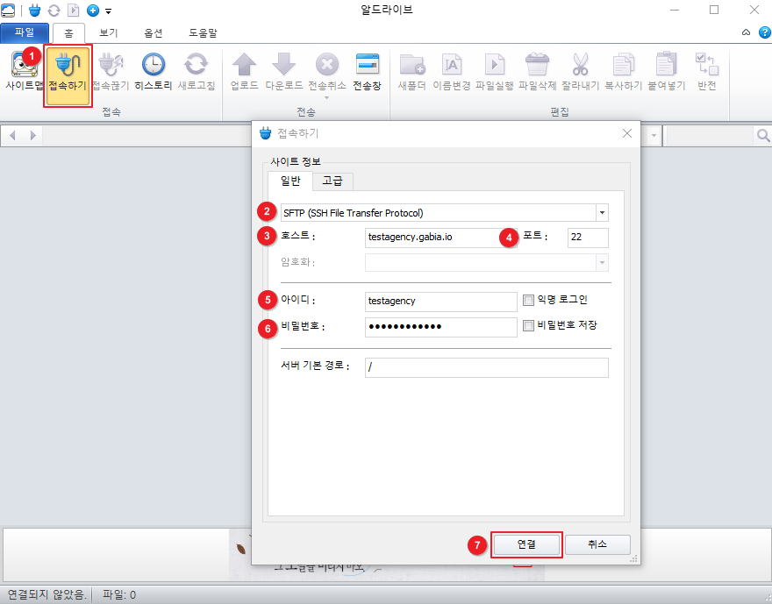Open the address bar dropdown arrow
The image size is (772, 604).
pyautogui.click(x=654, y=135)
